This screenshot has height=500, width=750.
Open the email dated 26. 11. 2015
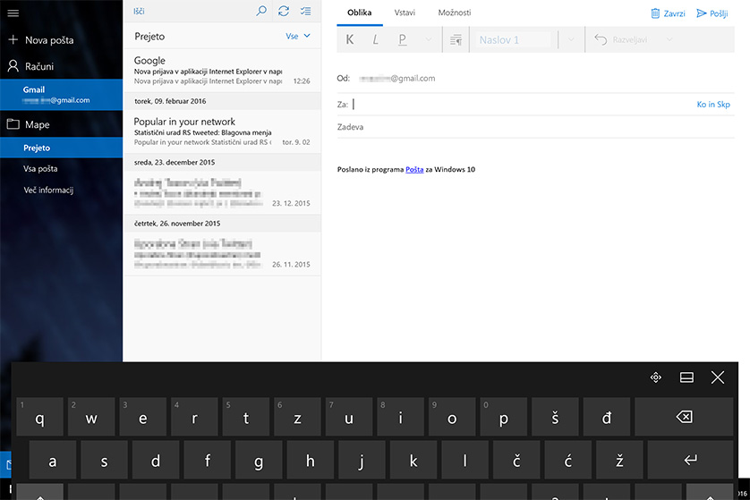pos(222,254)
